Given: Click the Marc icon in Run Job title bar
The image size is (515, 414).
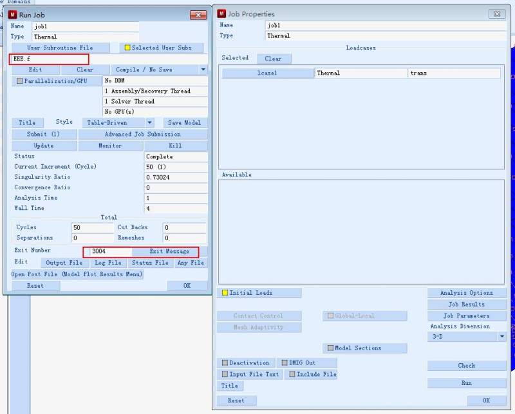Looking at the screenshot, I should point(12,14).
